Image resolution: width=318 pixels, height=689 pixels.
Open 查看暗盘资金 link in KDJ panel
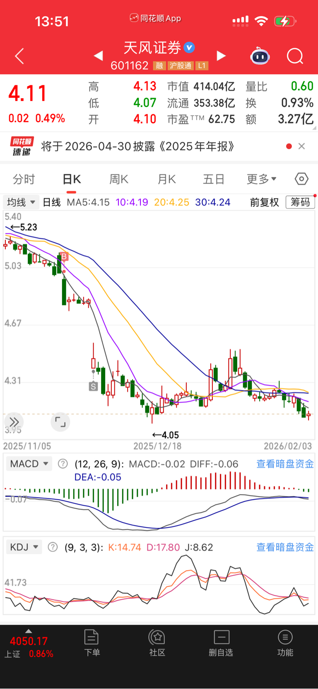(x=285, y=547)
